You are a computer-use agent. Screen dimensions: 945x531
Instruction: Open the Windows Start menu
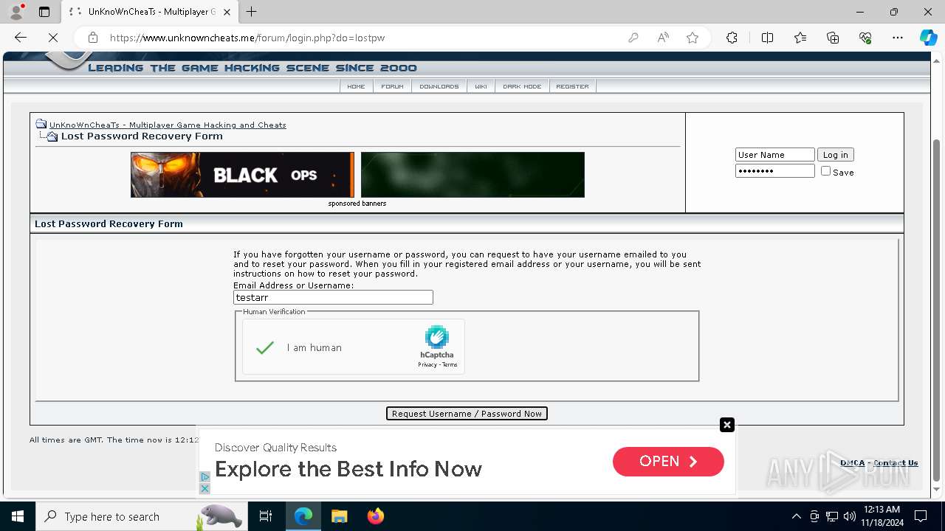click(18, 516)
